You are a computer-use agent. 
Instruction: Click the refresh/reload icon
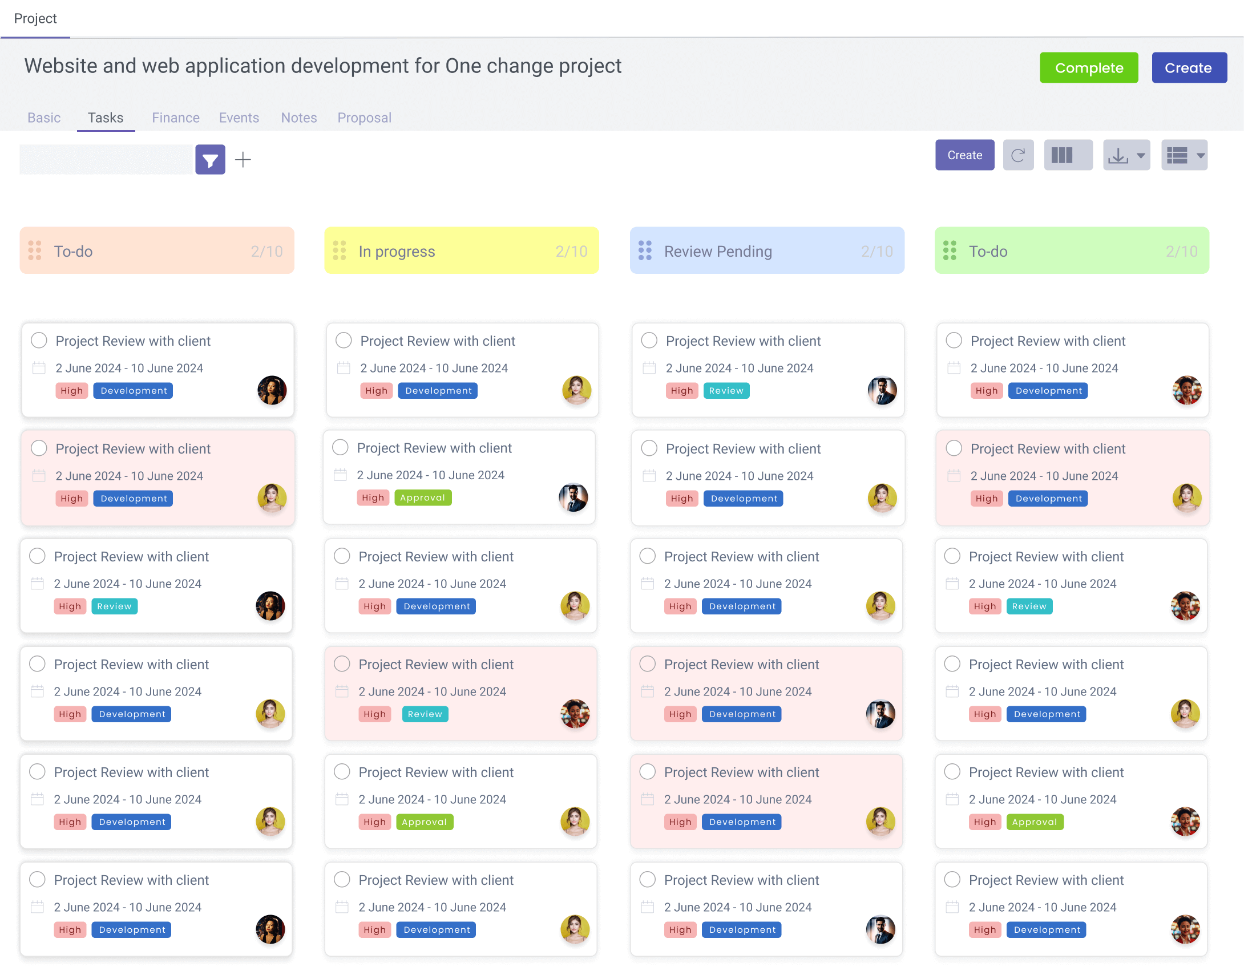(1019, 156)
